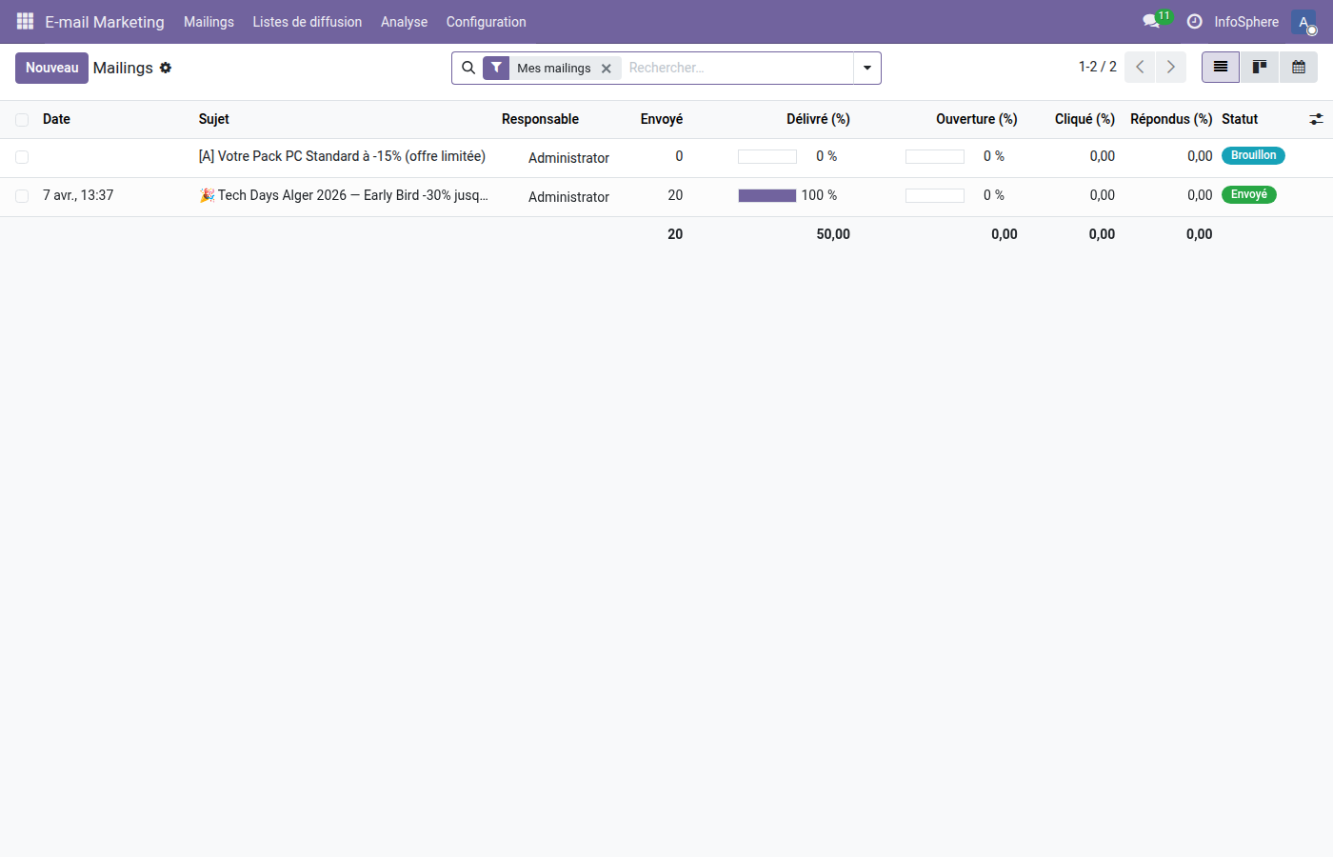
Task: Click the search magnifier icon
Action: click(468, 68)
